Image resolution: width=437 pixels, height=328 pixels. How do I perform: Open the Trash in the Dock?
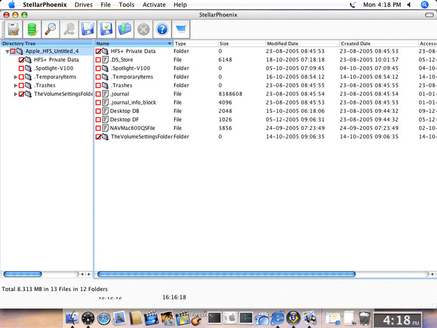(364, 318)
